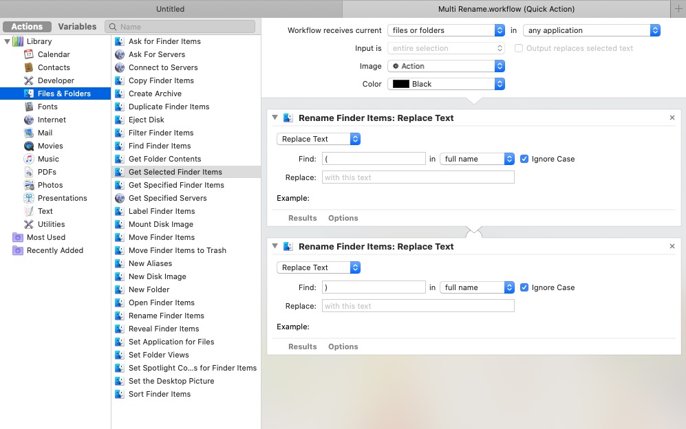Viewport: 686px width, 429px height.
Task: Click the Eject Disk action icon
Action: pyautogui.click(x=120, y=120)
